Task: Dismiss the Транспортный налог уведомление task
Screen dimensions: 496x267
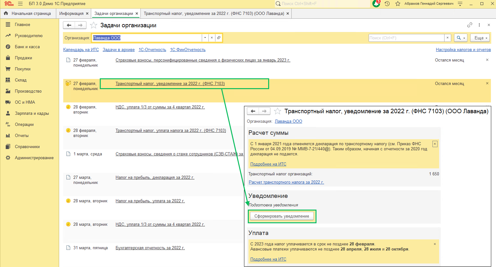Action: pyautogui.click(x=487, y=83)
